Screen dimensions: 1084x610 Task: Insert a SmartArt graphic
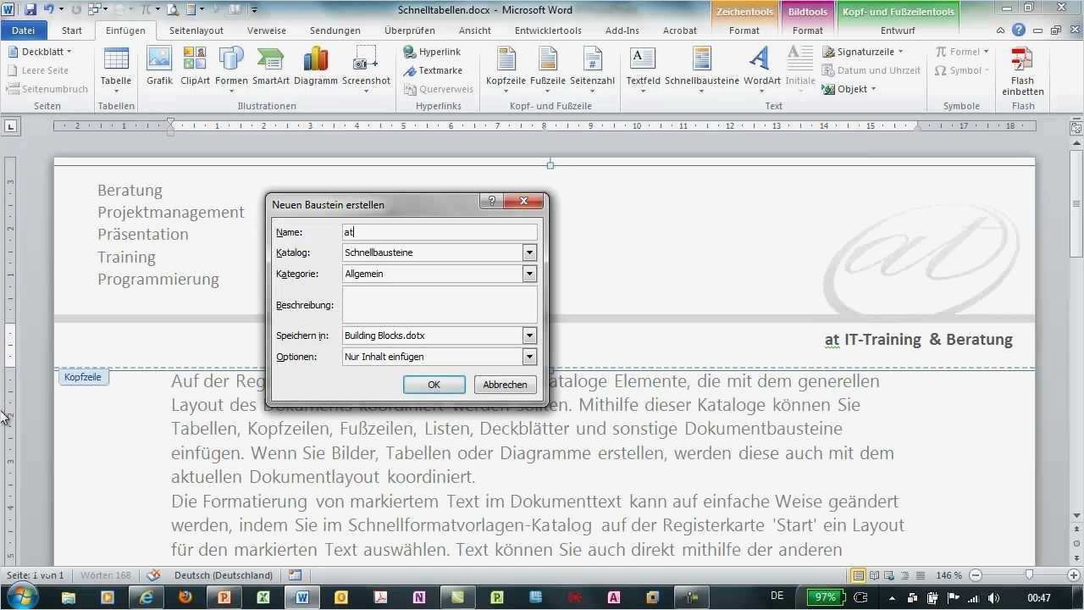[271, 67]
